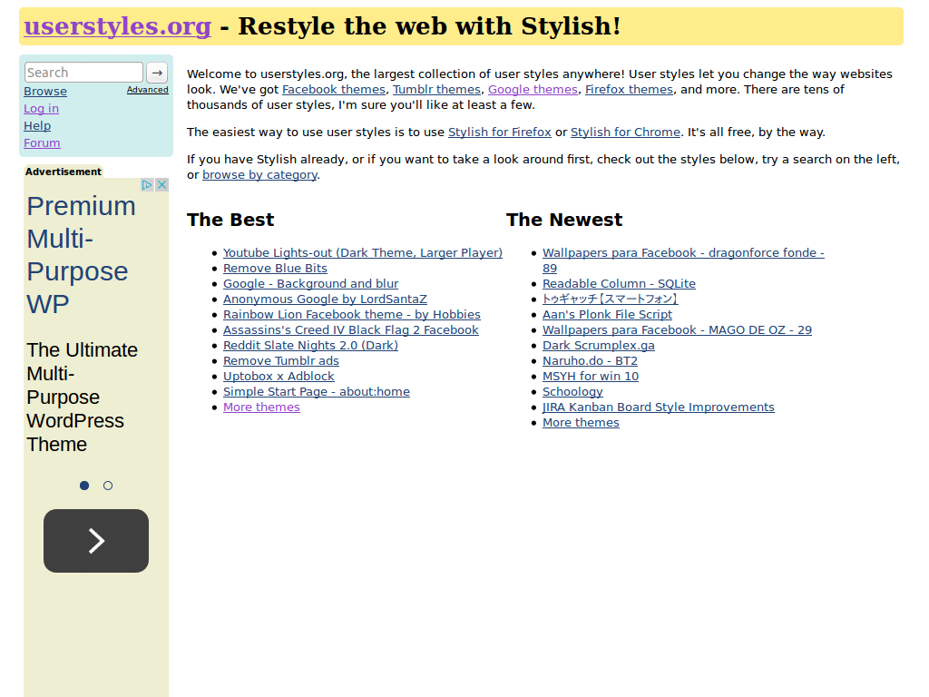Click More themes under The Newest
929x697 pixels.
[581, 423]
